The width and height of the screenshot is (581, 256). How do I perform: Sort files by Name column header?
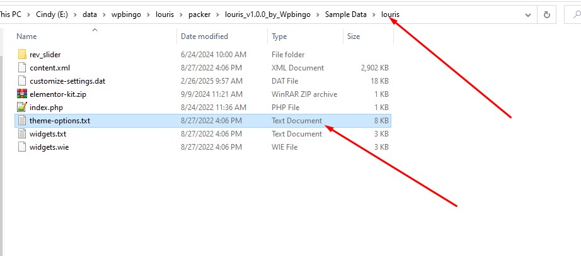[26, 36]
